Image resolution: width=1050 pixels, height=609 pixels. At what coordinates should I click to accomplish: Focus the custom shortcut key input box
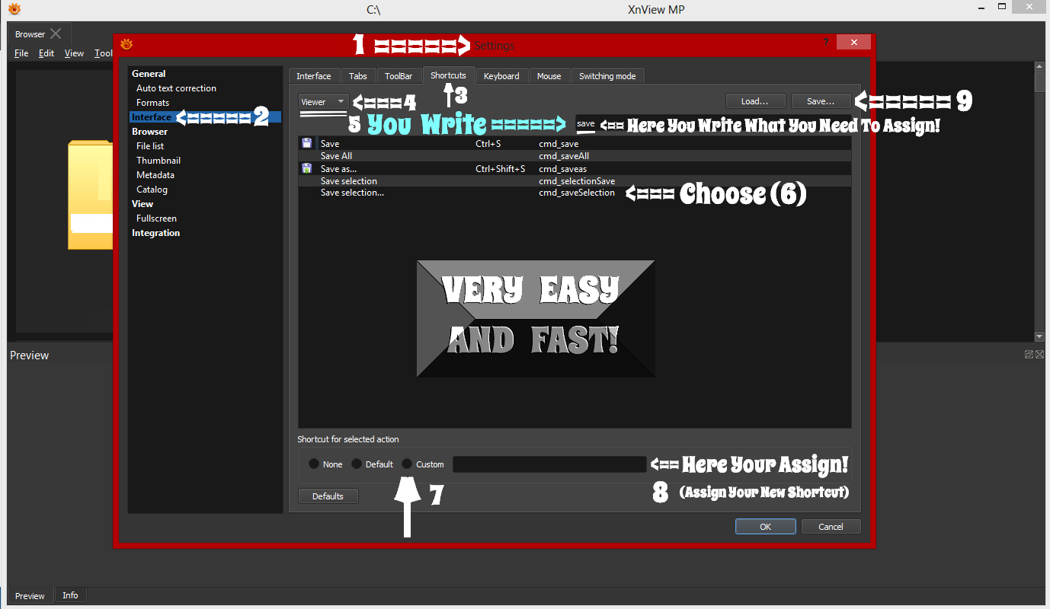549,464
